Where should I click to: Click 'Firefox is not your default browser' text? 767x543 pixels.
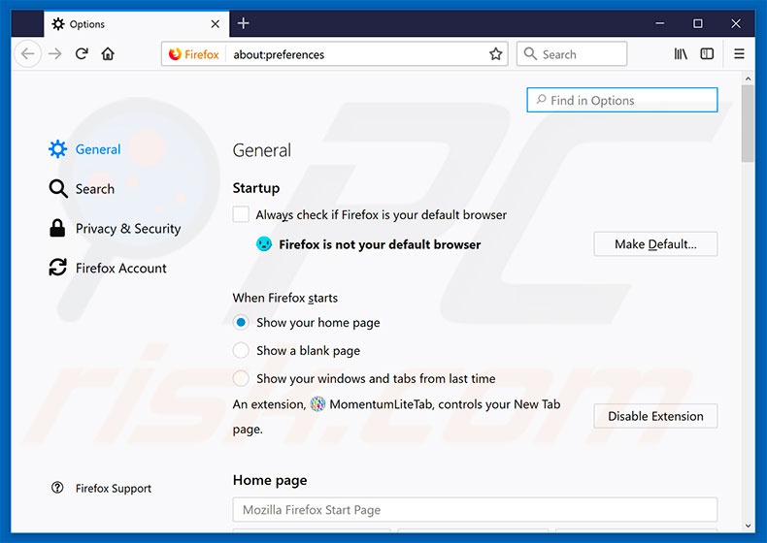(380, 244)
